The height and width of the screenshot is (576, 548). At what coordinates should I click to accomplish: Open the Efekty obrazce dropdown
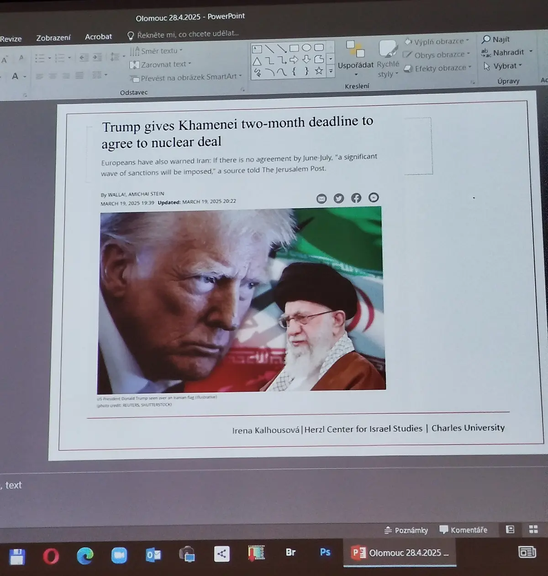click(438, 68)
